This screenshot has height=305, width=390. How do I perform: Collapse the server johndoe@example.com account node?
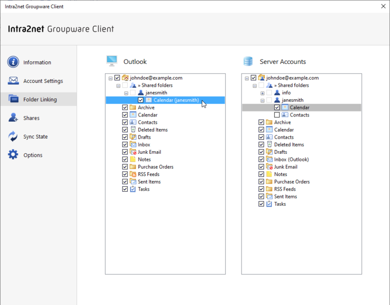pos(247,79)
